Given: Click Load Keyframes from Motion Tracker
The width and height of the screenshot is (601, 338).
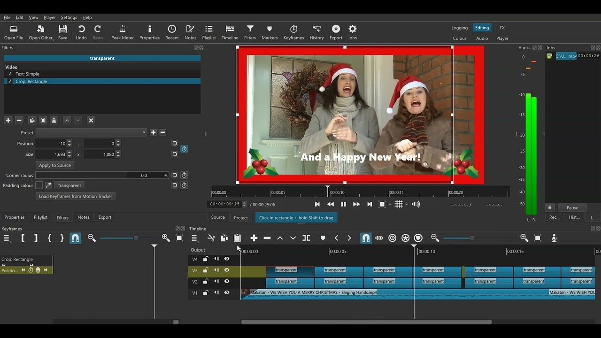Looking at the screenshot, I should pos(76,196).
